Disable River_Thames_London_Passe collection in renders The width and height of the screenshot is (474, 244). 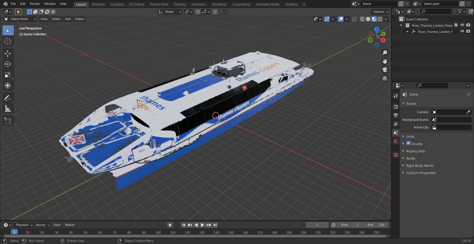click(468, 25)
